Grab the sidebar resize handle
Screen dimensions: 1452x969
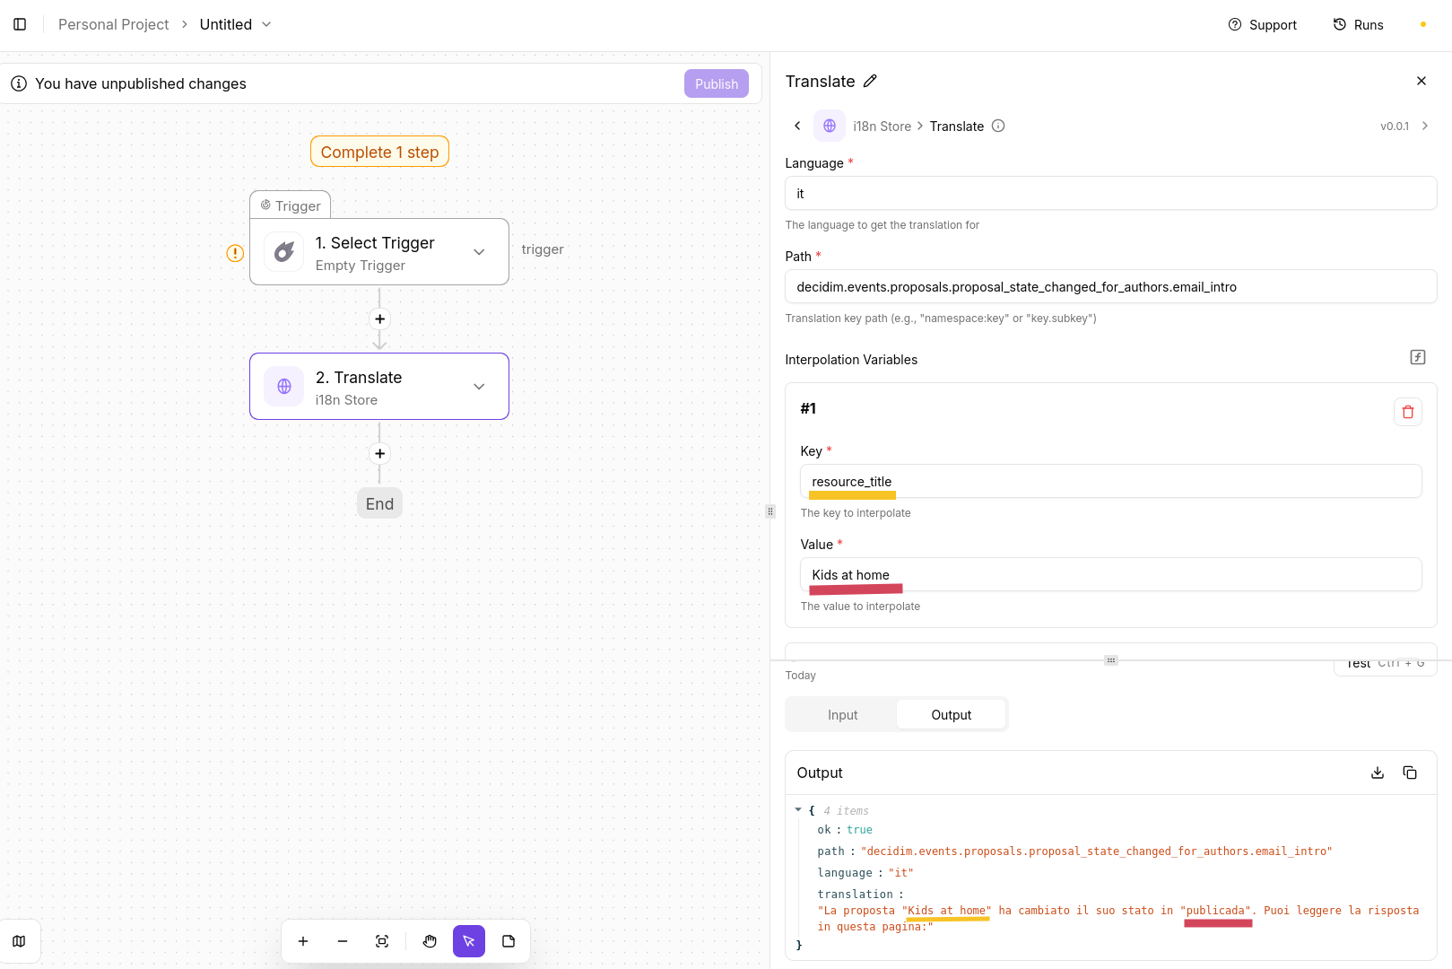tap(770, 511)
